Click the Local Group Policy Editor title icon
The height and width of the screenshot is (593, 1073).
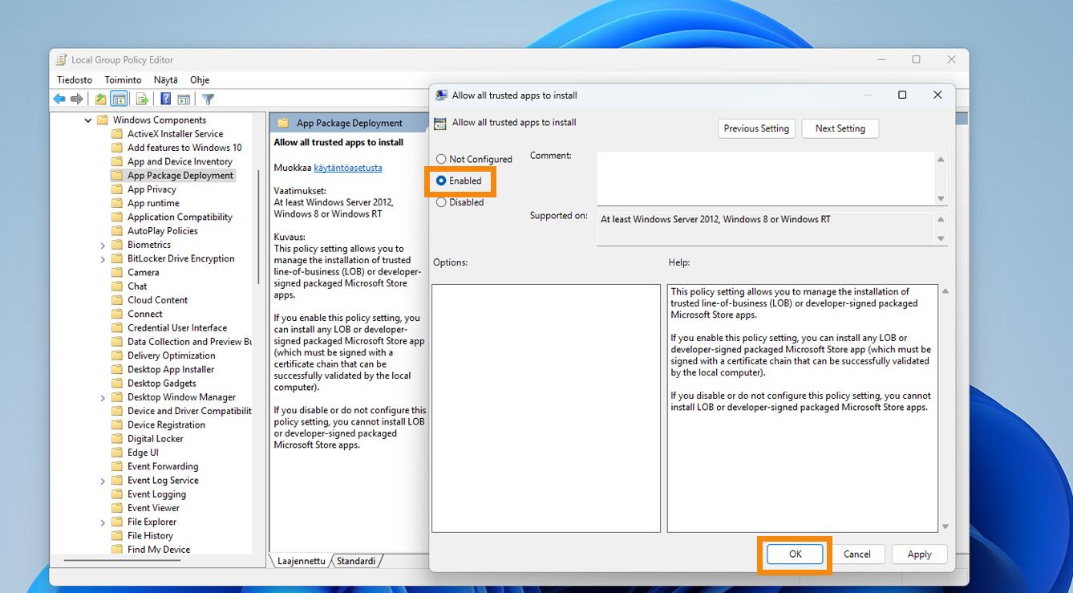tap(61, 59)
